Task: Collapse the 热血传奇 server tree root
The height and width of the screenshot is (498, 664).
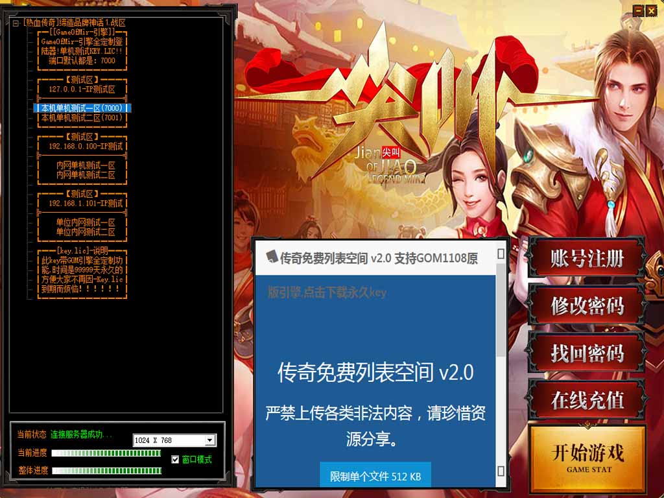Action: [x=16, y=23]
